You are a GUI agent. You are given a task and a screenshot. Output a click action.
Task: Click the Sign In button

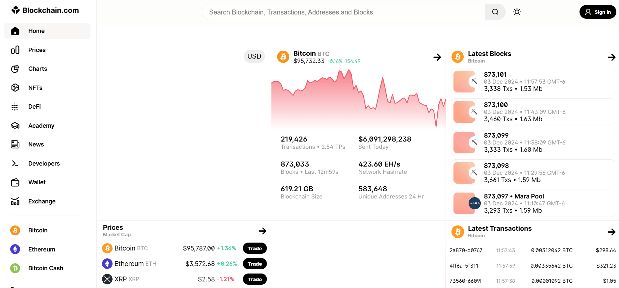tap(598, 12)
